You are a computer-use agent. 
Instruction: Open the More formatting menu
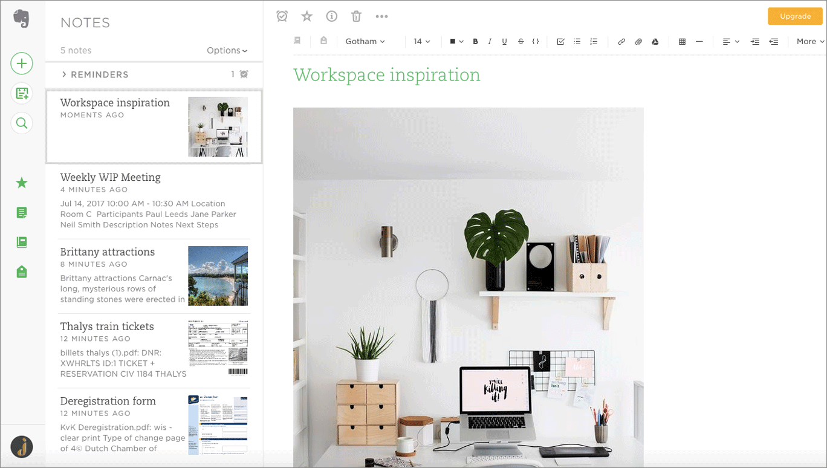[809, 42]
